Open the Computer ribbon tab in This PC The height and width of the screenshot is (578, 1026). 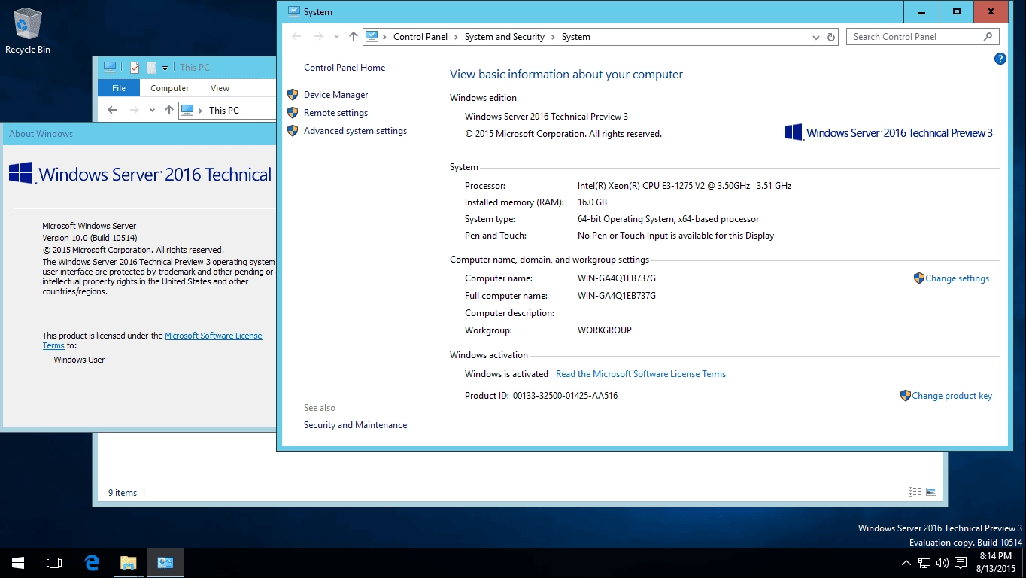point(169,88)
